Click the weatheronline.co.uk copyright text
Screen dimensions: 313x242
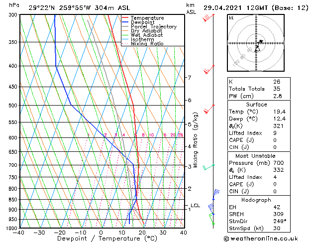261,239
